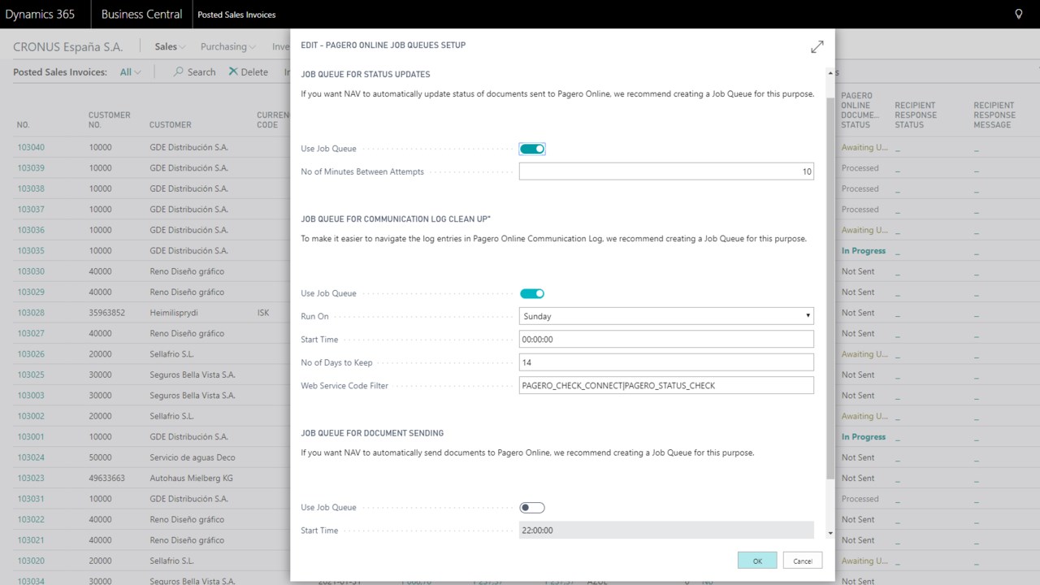
Task: Expand the dialog to full screen
Action: pos(817,47)
